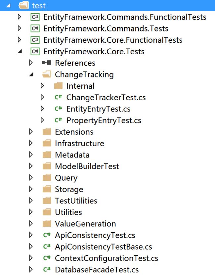215x275 pixels.
Task: Select the EntityFramework.Core.FunctionalTests project
Action: (x=113, y=40)
